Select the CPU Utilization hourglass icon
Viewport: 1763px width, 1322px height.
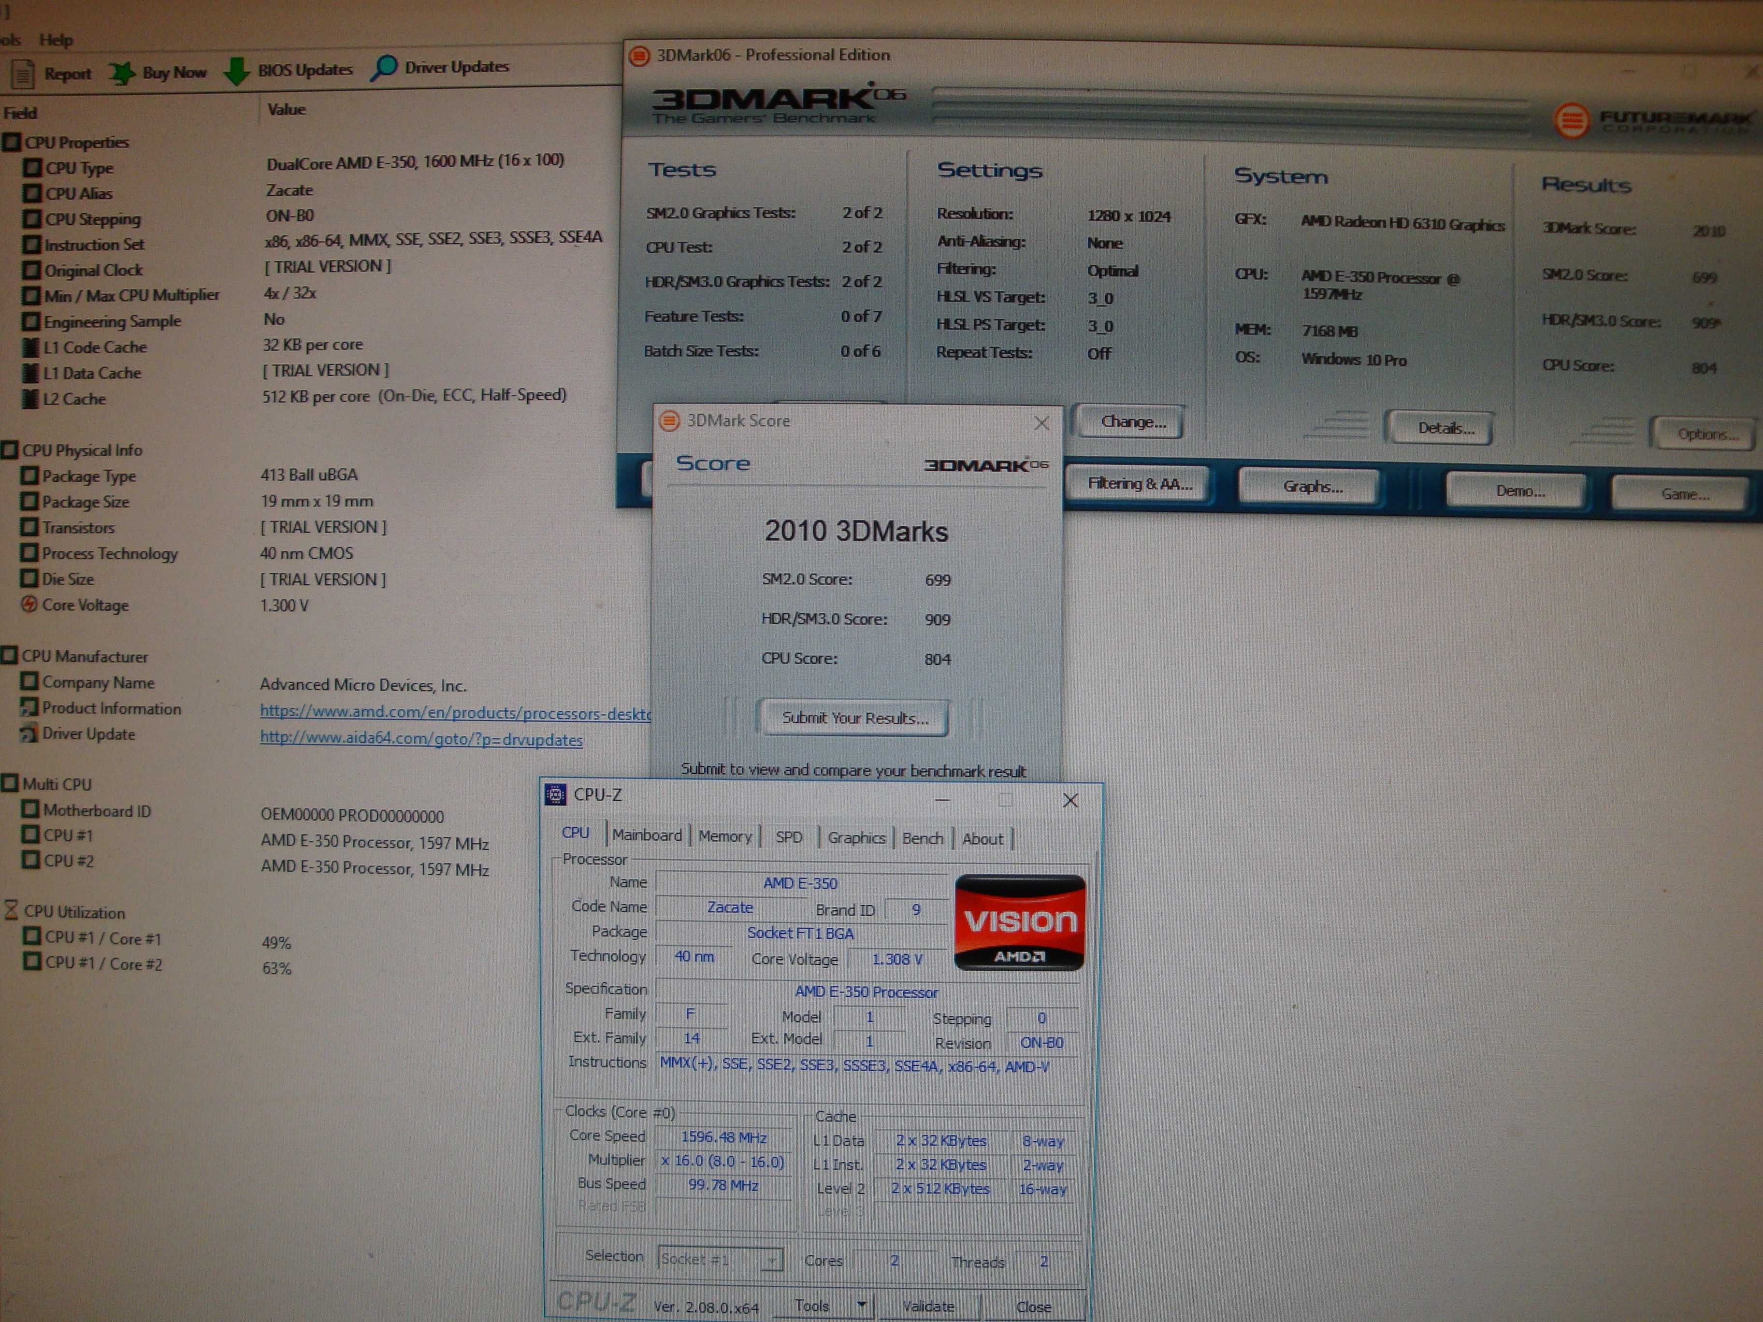coord(11,911)
